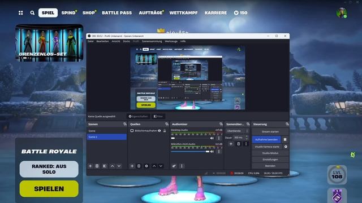Open the Ansicht menu
Image resolution: width=362 pixels, height=203 pixels.
pos(116,41)
